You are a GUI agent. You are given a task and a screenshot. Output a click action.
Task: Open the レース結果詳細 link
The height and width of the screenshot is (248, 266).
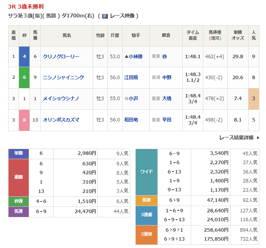click(236, 137)
